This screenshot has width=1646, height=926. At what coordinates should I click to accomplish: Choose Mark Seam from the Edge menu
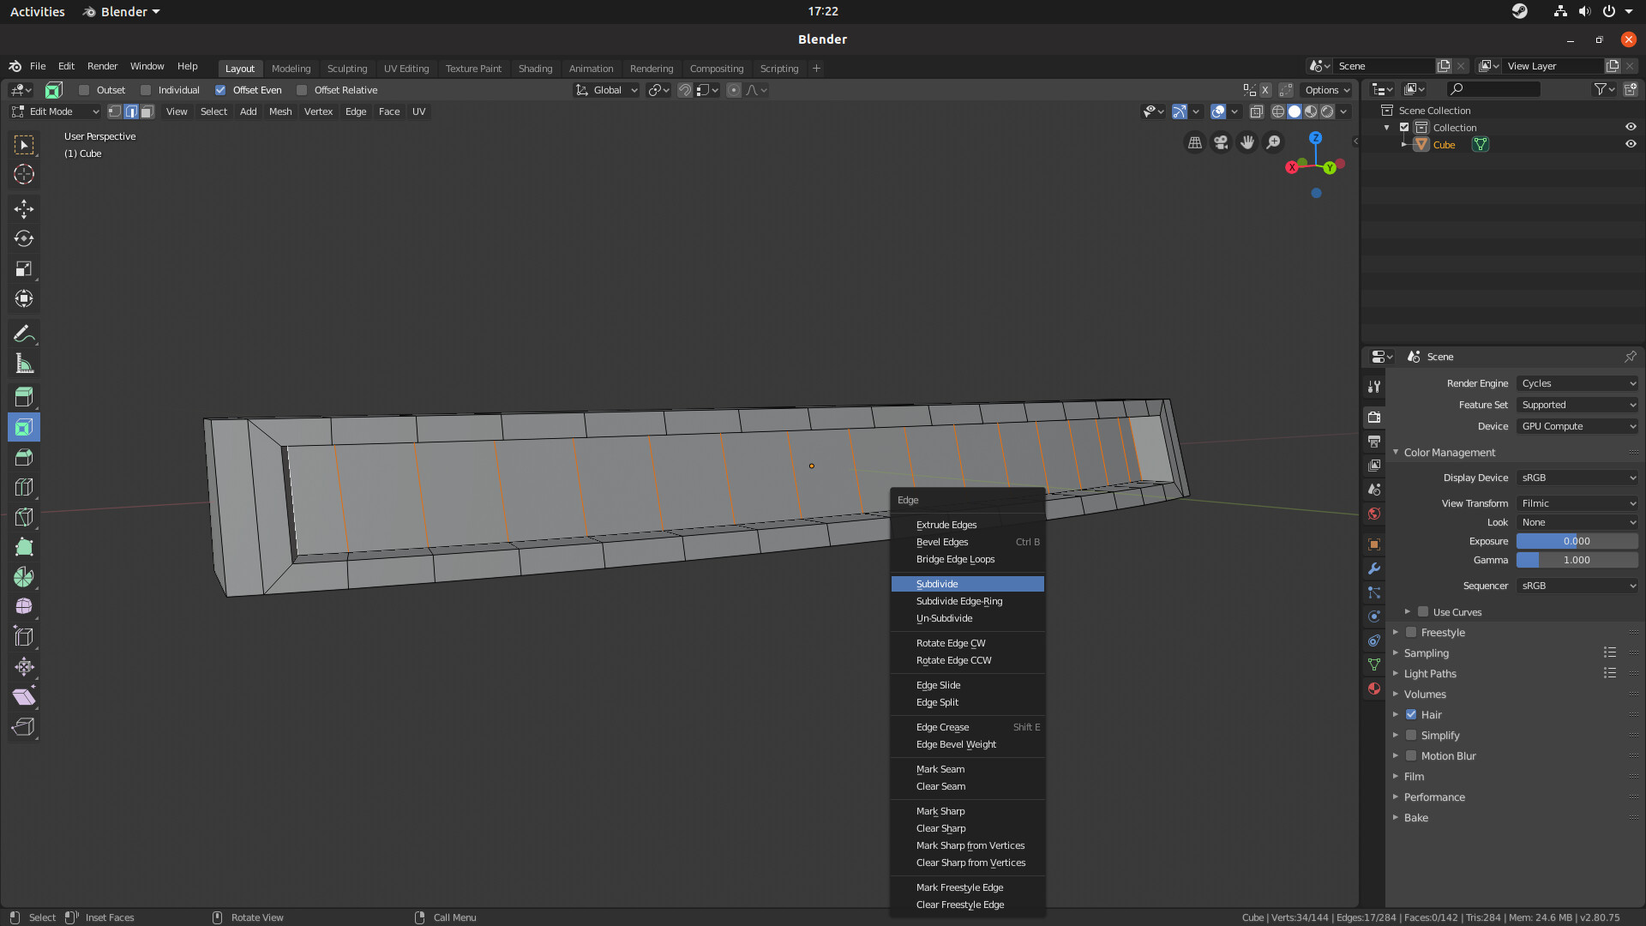click(968, 769)
